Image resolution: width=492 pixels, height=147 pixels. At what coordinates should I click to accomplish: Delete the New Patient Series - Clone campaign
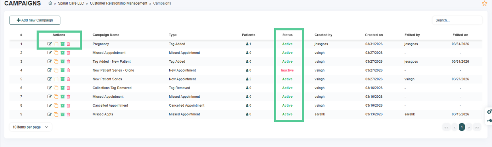[x=68, y=70]
